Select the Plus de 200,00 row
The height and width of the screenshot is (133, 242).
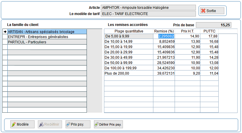[129, 73]
